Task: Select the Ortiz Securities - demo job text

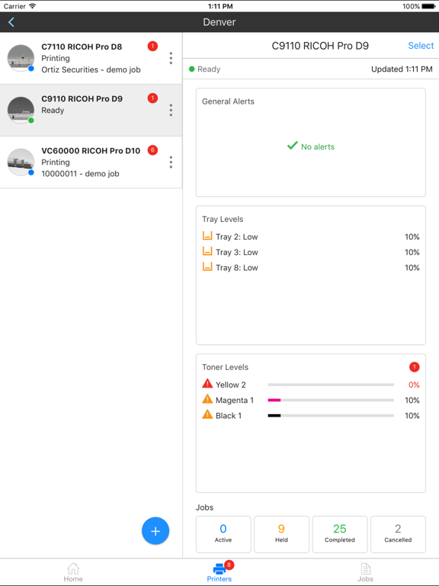Action: [x=91, y=70]
